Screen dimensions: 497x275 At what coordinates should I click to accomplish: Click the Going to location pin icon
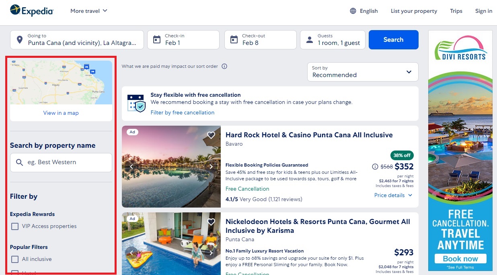(19, 40)
